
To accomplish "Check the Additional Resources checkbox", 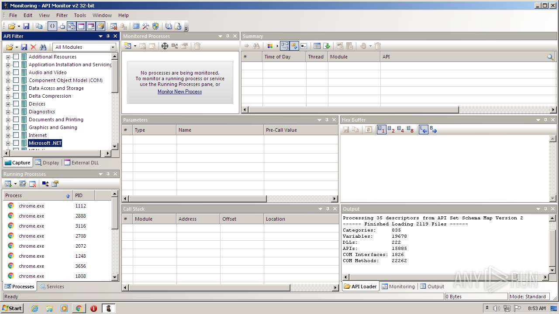I will click(16, 57).
